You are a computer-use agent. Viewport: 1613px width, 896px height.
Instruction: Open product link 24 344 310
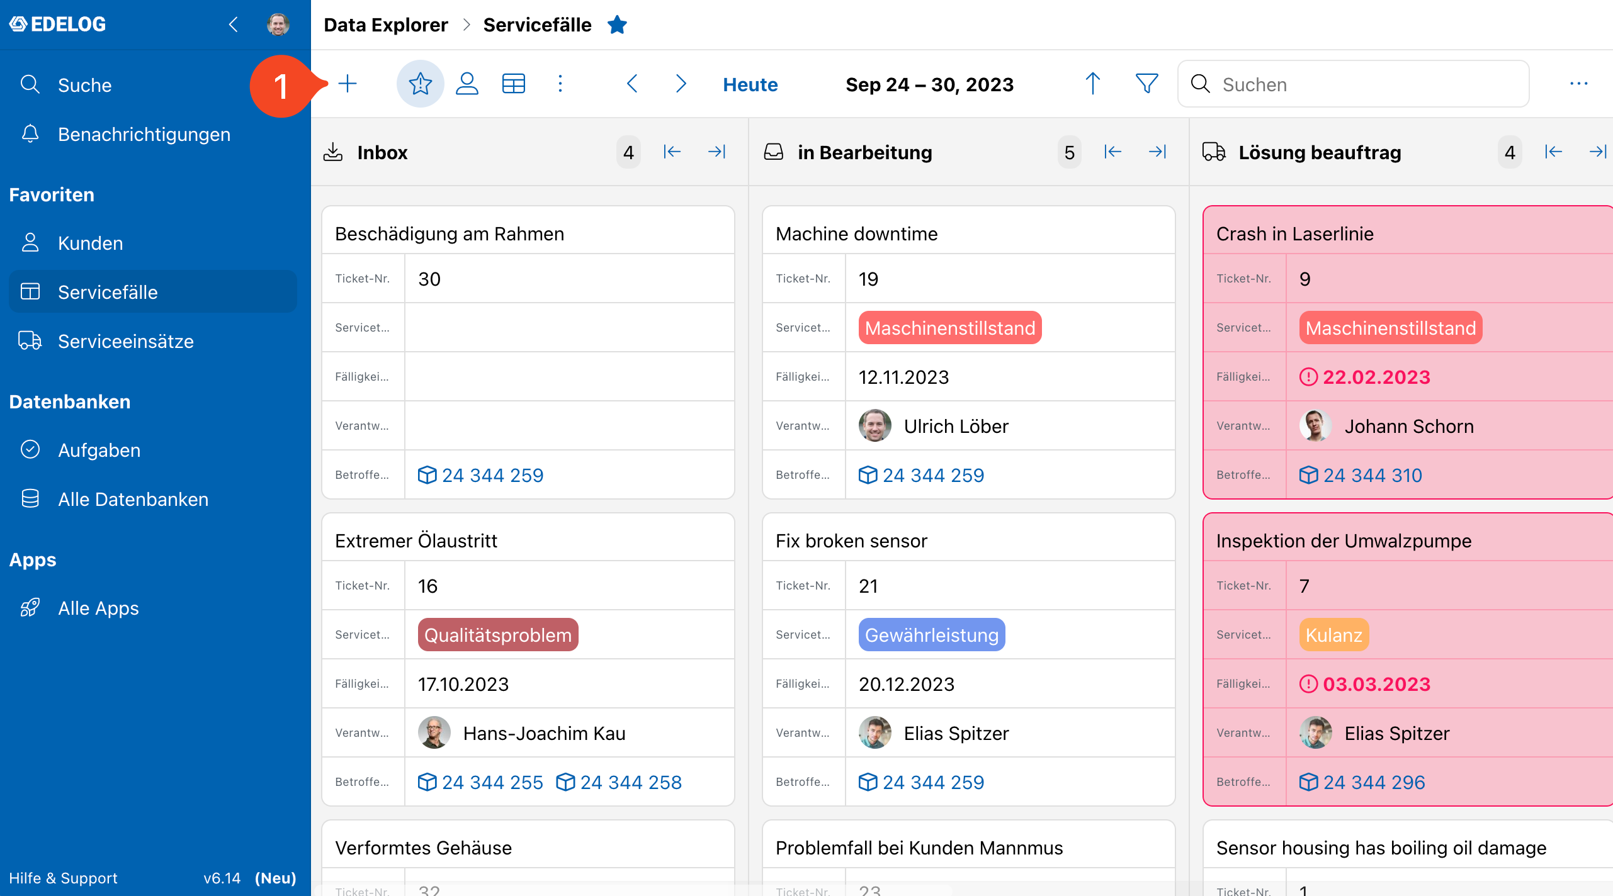(1361, 475)
